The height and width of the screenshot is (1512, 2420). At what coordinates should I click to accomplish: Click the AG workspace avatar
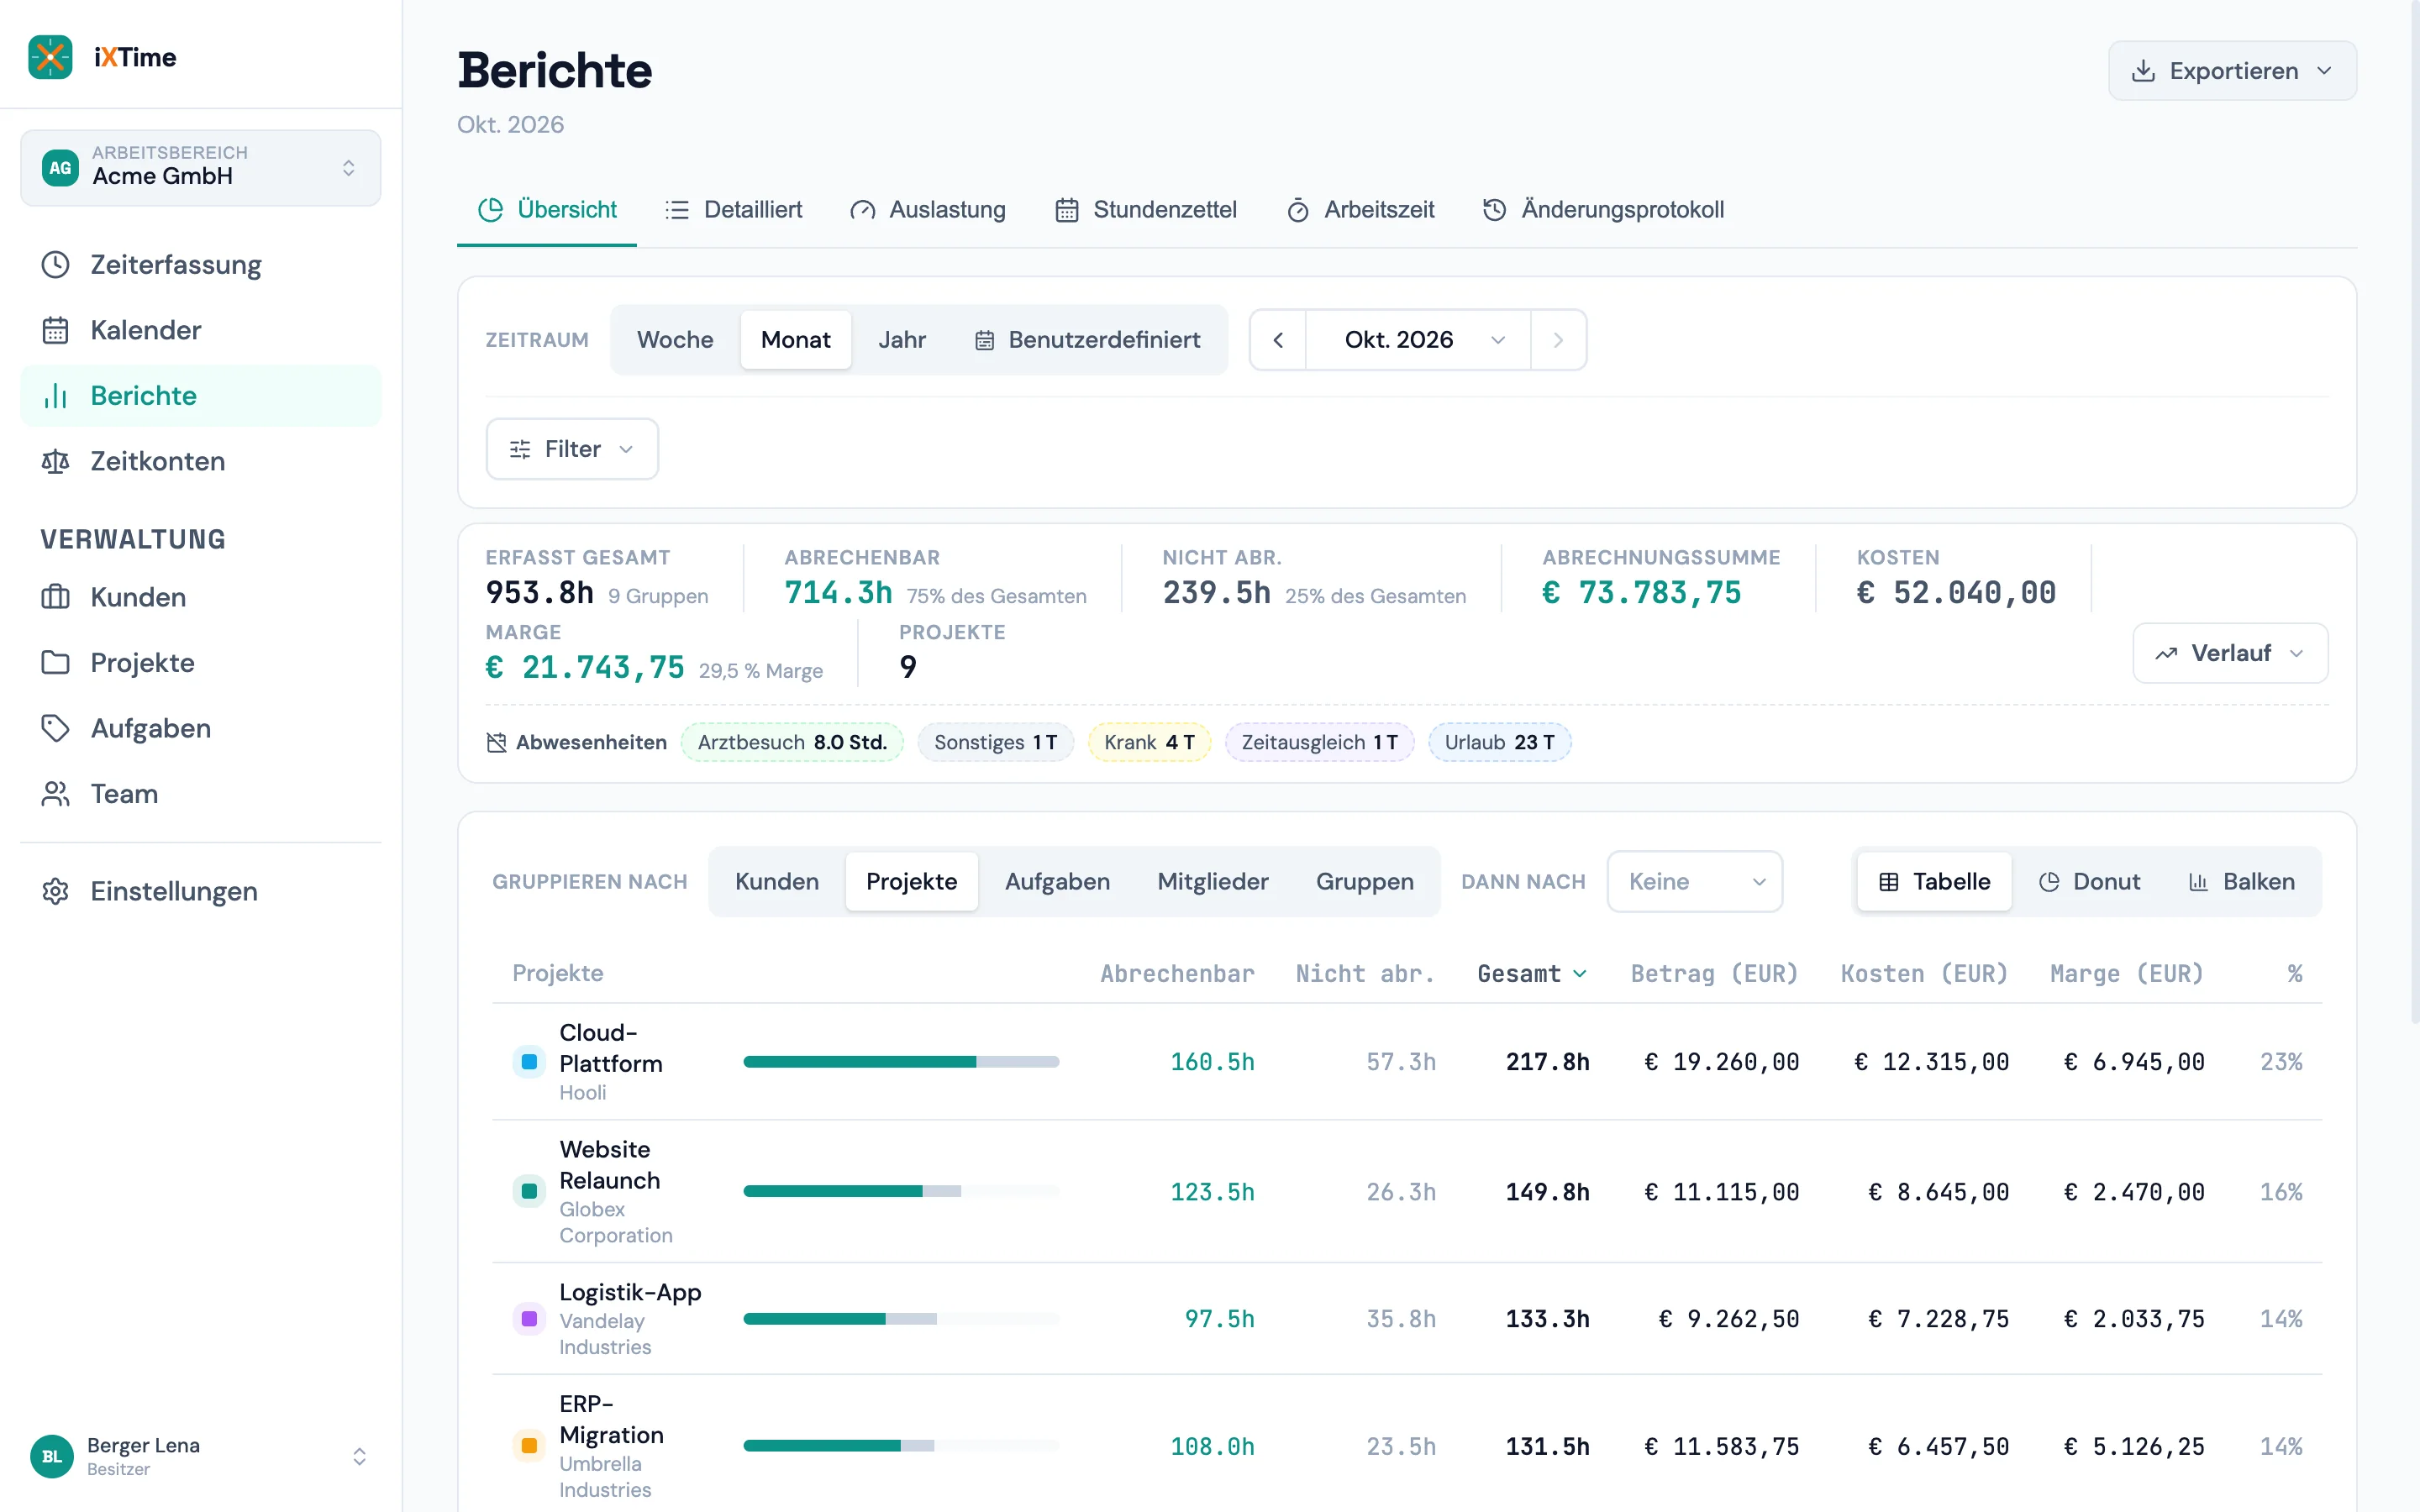[60, 167]
